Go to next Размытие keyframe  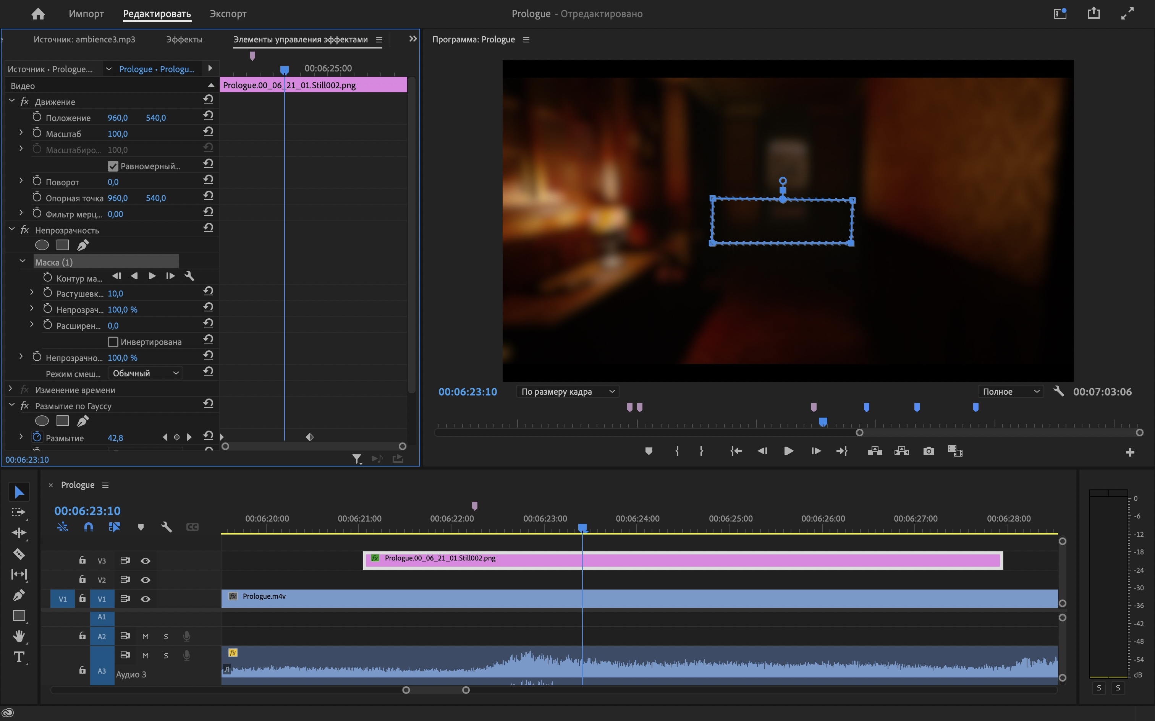point(189,437)
